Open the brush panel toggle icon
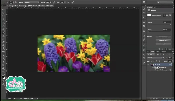Screen dimensions: 175x101 pos(16,2)
